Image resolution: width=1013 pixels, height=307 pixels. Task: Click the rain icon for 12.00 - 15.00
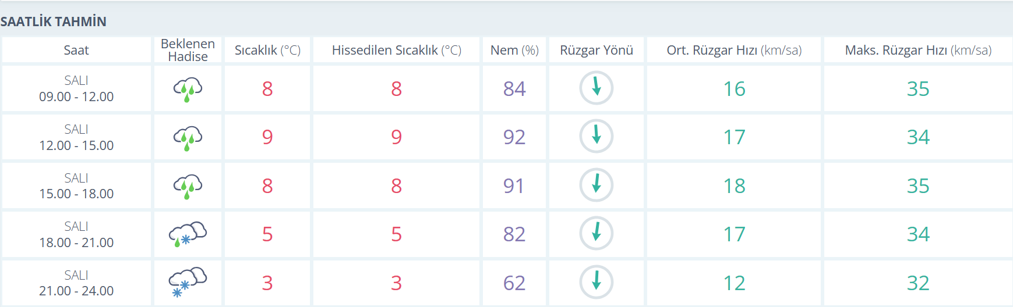(188, 138)
